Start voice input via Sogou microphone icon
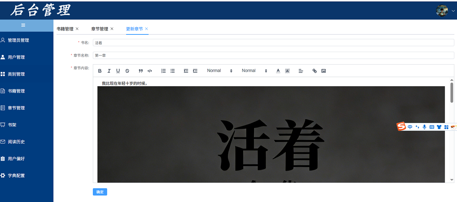Viewport: 457px width, 202px height. (x=425, y=127)
